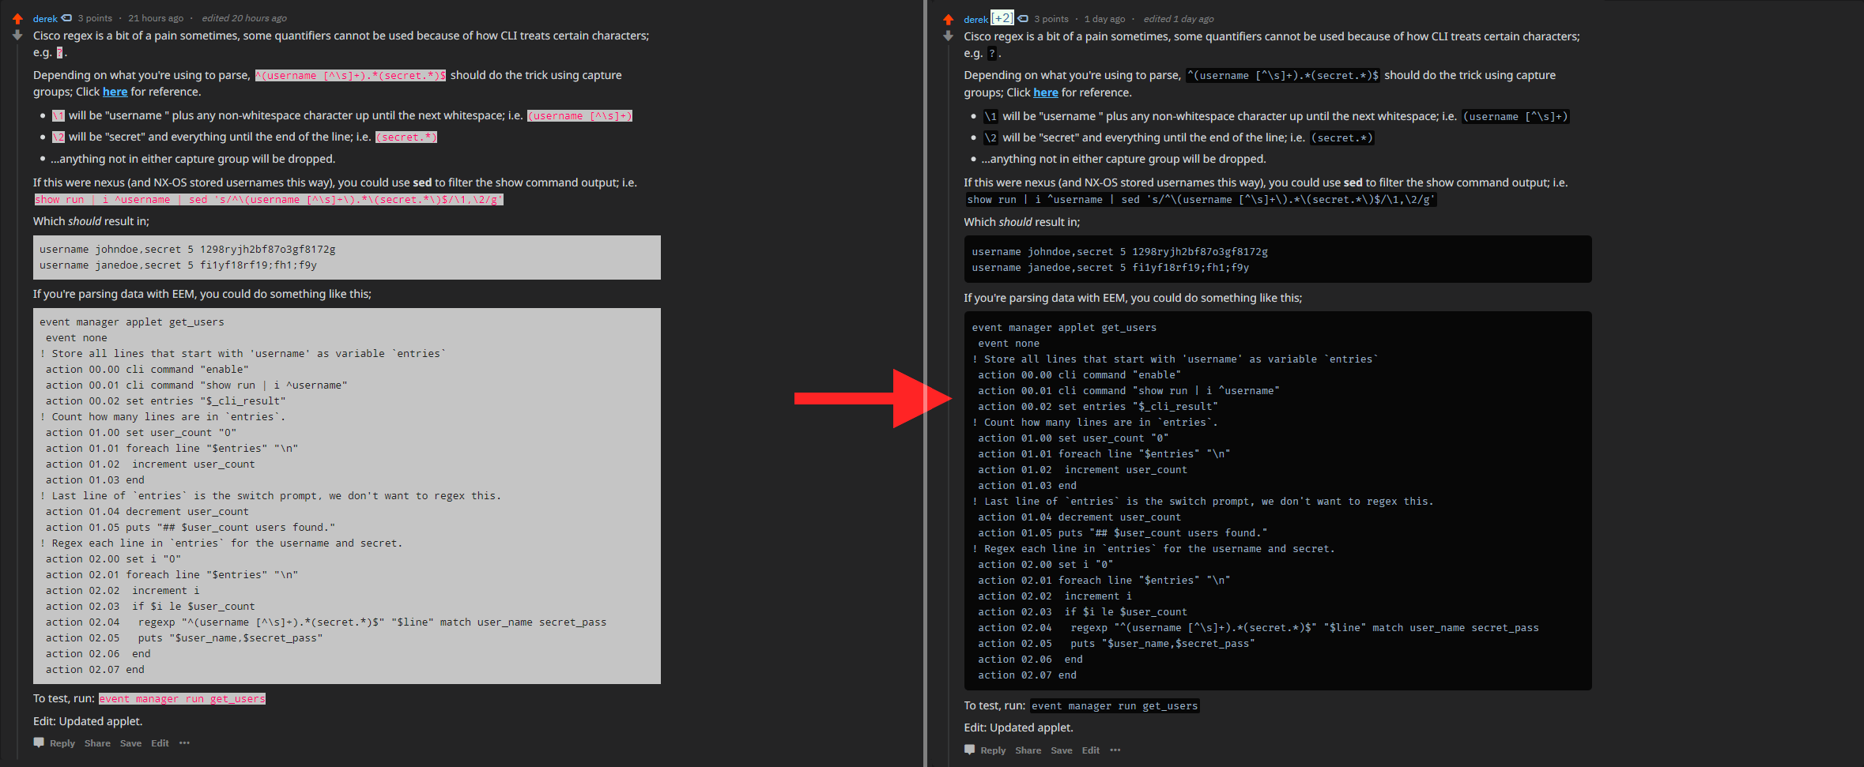Screen dimensions: 1864x767
Task: Click Edit under the left comment
Action: tap(160, 743)
